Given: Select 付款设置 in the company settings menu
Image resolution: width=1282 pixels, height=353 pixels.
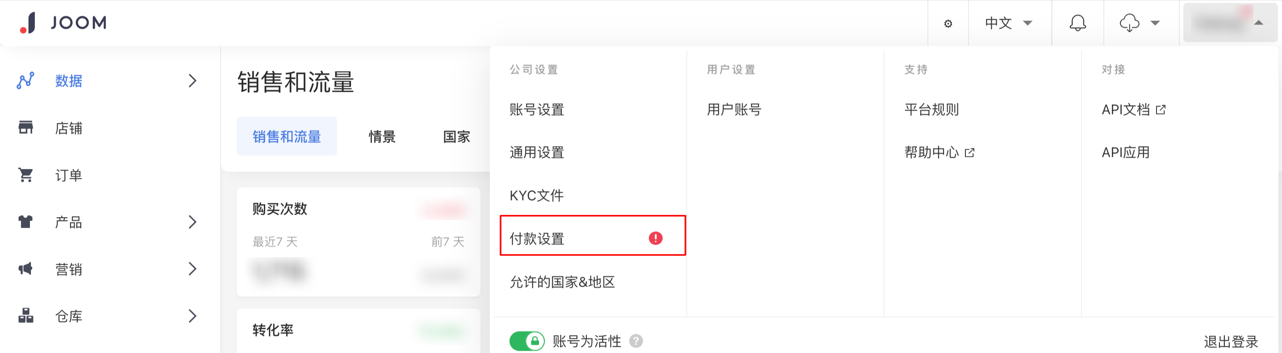Looking at the screenshot, I should 538,239.
